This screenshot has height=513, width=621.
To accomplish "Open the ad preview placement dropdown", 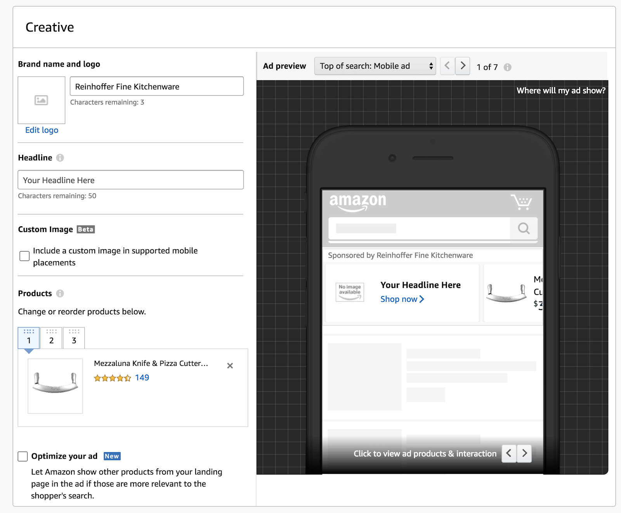I will 375,66.
